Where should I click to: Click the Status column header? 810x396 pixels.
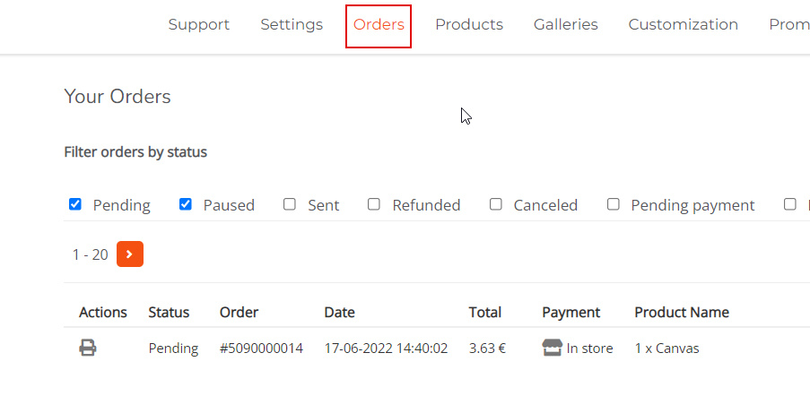click(x=169, y=313)
